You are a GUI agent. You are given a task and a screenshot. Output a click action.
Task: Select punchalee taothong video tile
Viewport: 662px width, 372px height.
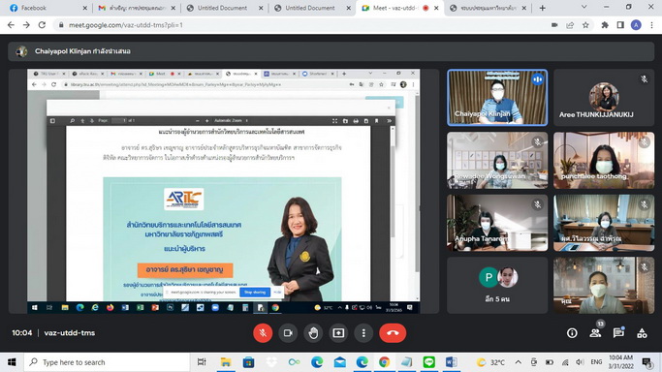[x=604, y=160]
